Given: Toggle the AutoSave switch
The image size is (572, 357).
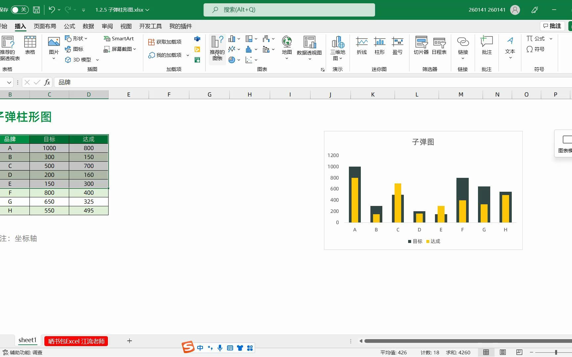Looking at the screenshot, I should coord(20,10).
